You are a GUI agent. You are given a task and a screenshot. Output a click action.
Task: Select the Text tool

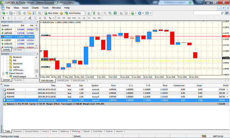tap(40, 18)
